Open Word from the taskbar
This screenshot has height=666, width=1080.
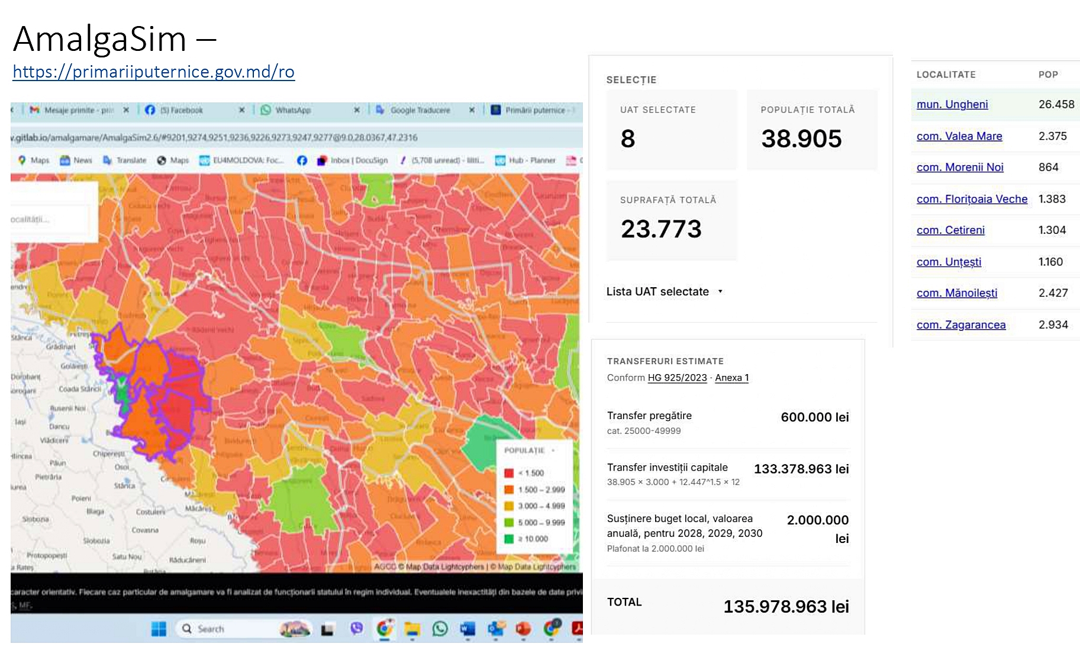468,629
